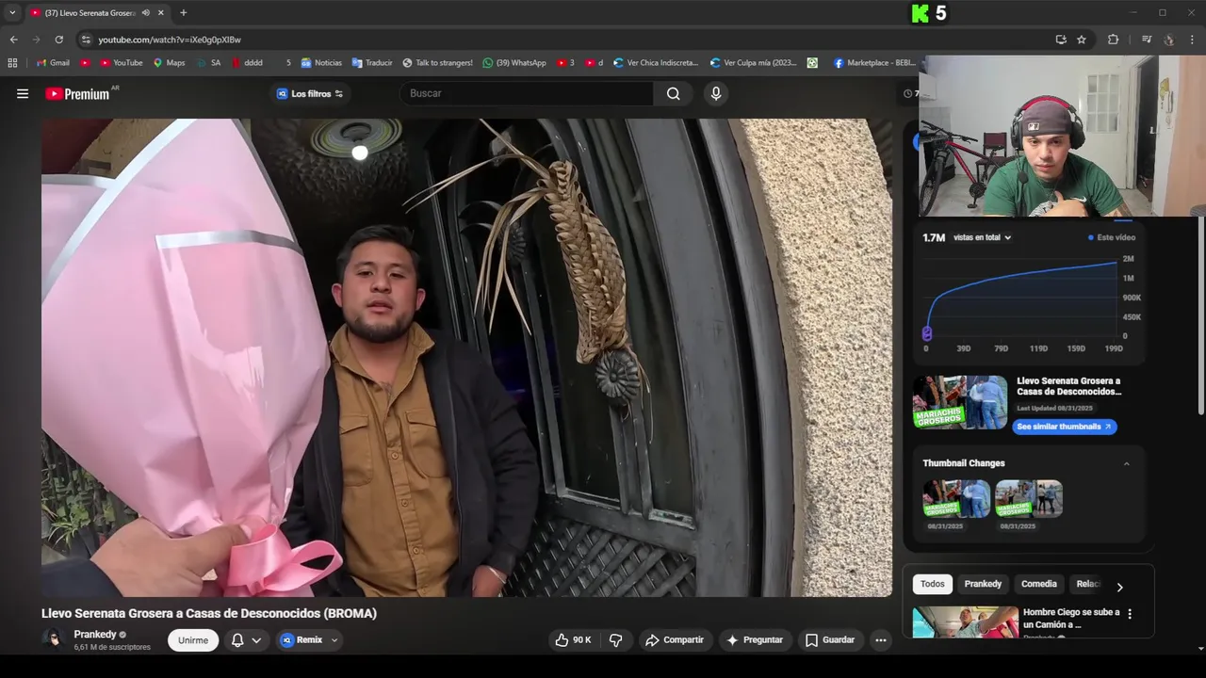Expand the Remix dropdown arrow
The width and height of the screenshot is (1206, 678).
coord(334,640)
